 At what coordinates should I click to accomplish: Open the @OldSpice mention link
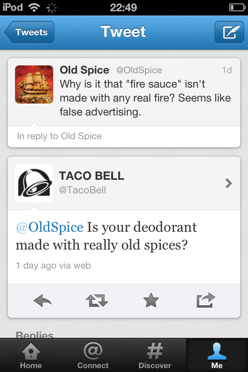pos(50,227)
